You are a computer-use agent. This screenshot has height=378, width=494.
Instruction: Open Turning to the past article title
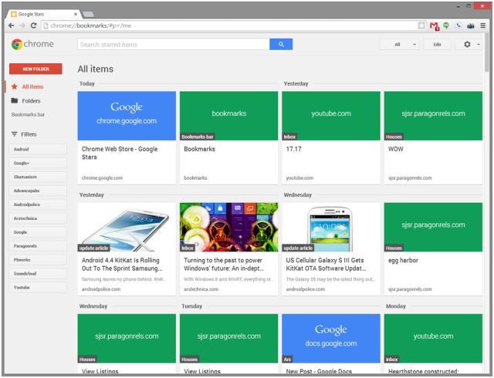[224, 265]
